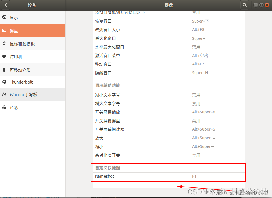Edit the 开关屏幕键盘 shortcut

point(169,121)
